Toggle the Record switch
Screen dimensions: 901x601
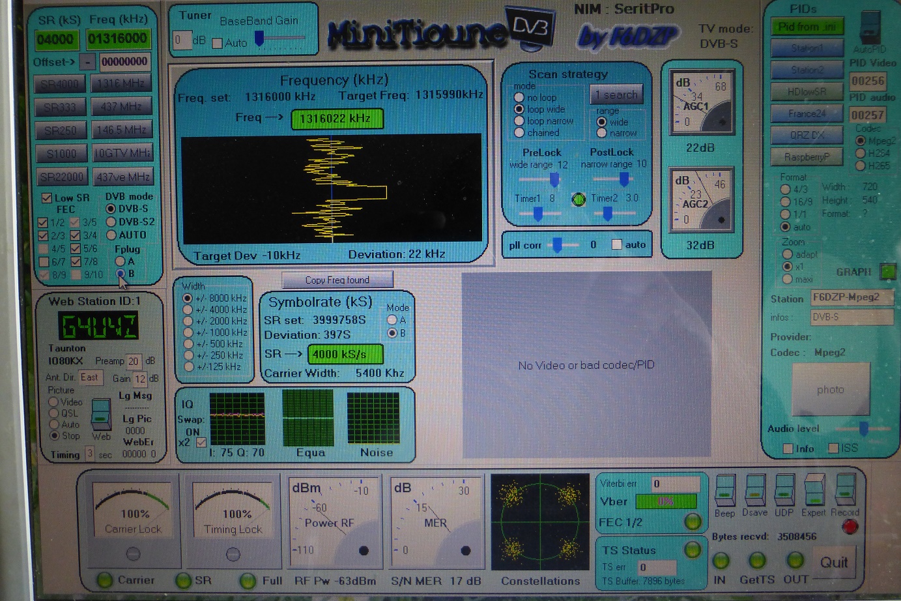[x=846, y=490]
